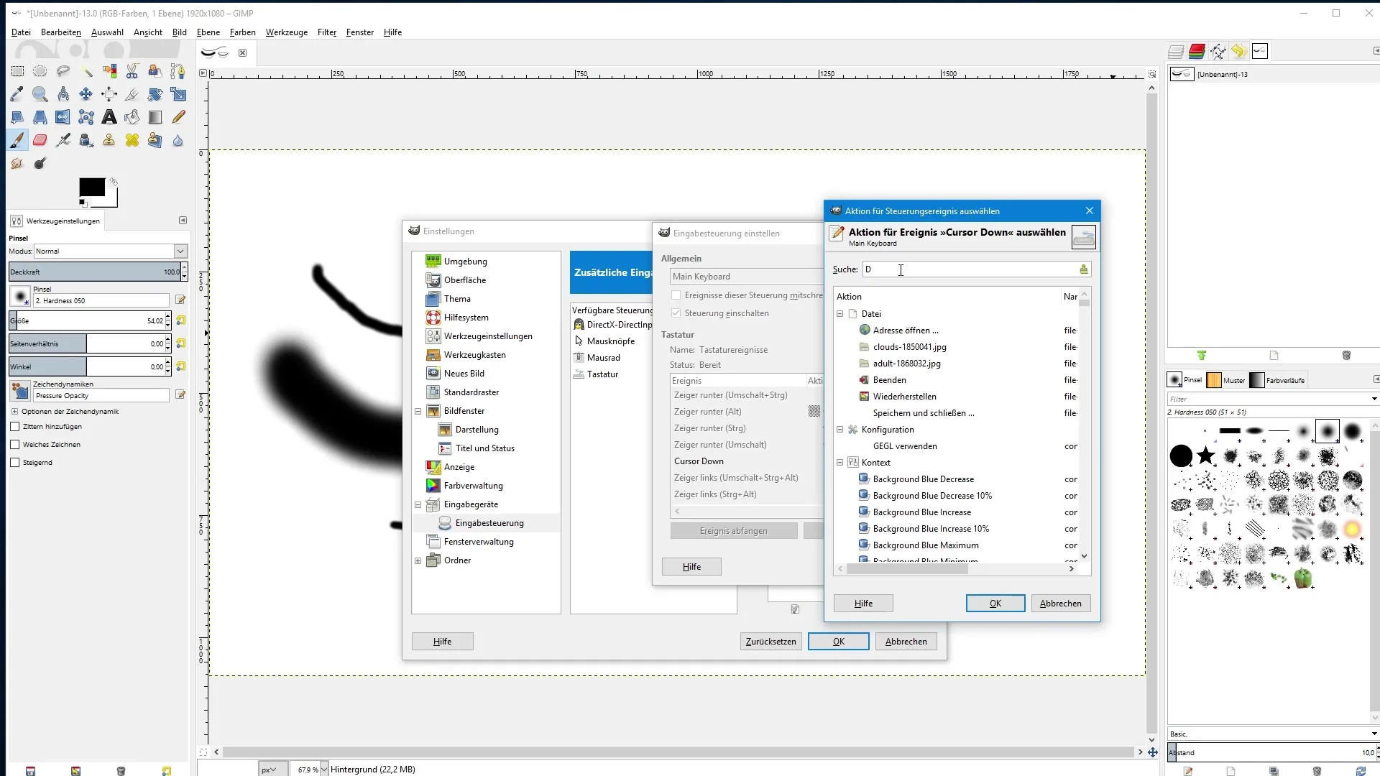Toggle the Steigernd checkbox
This screenshot has height=776, width=1380.
[15, 463]
